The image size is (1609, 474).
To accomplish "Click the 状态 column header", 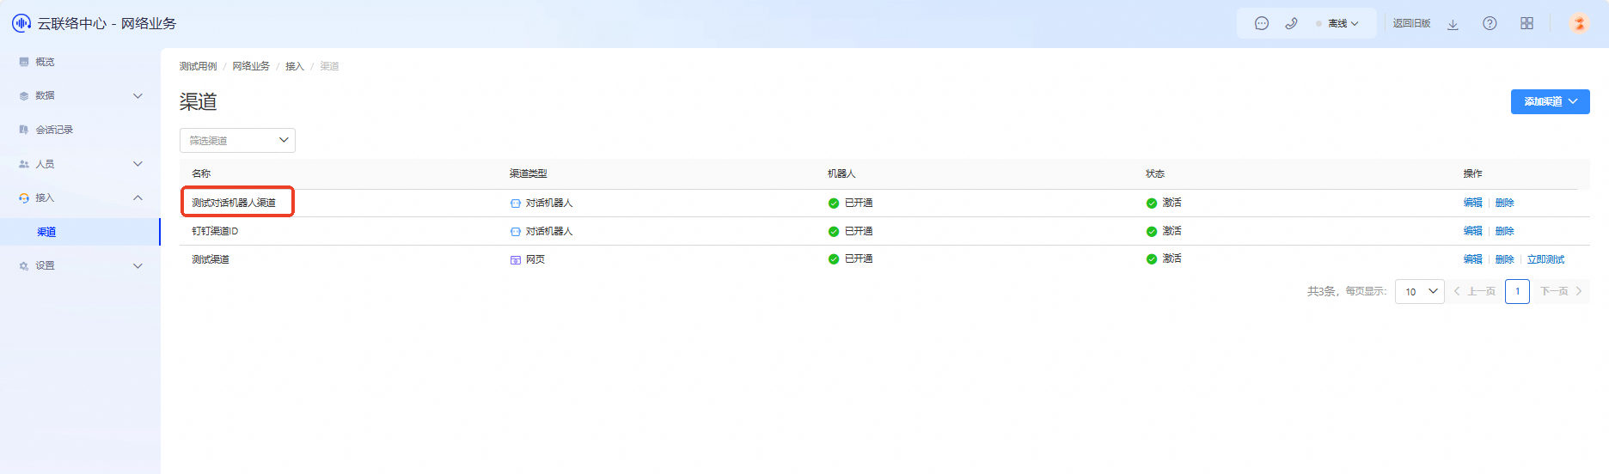I will tap(1155, 174).
